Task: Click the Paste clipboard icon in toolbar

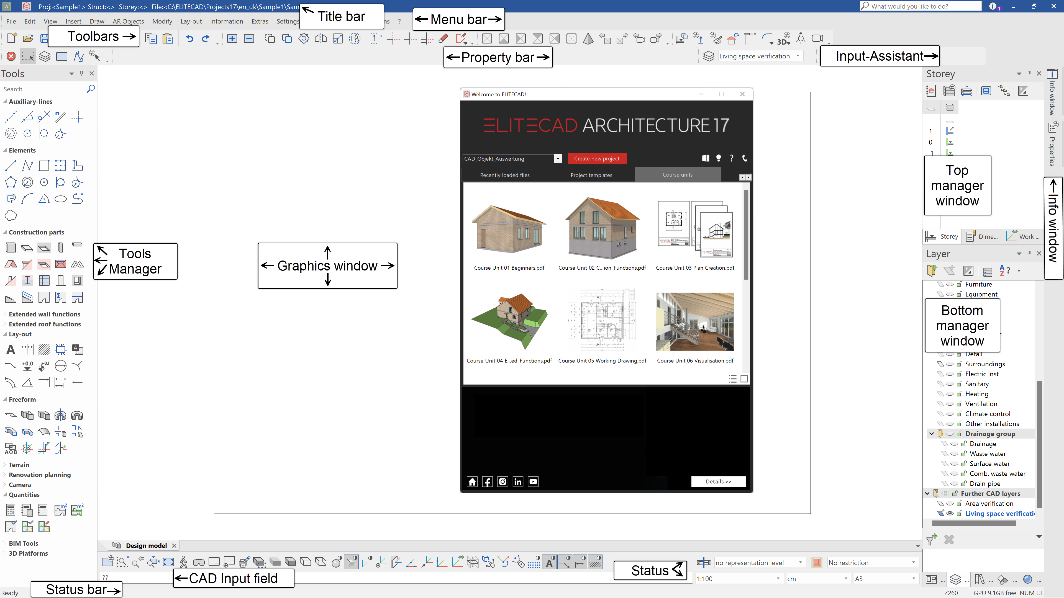Action: pyautogui.click(x=168, y=39)
